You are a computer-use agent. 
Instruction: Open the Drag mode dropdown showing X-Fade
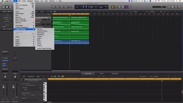154,12
